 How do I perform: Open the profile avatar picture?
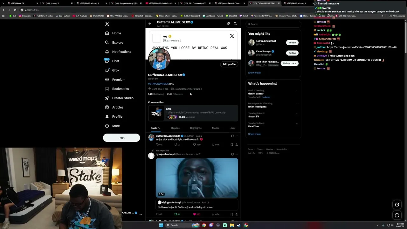tap(159, 59)
